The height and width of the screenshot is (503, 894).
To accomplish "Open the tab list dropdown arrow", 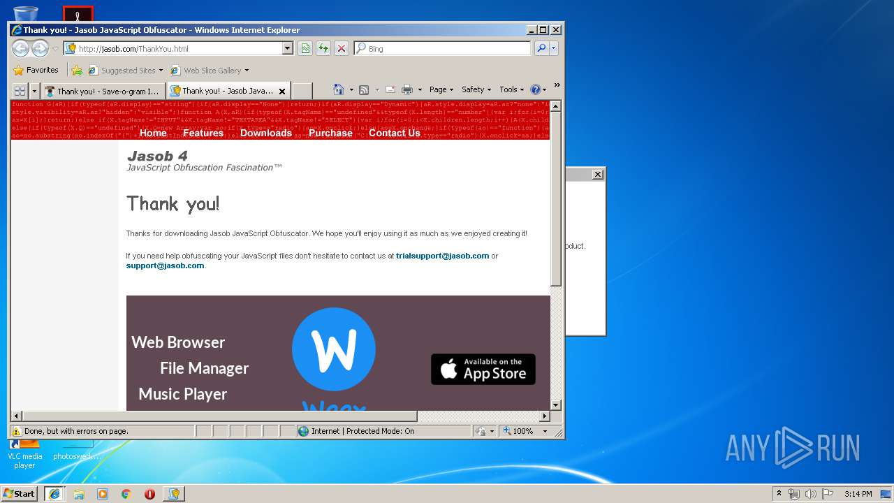I will 34,91.
